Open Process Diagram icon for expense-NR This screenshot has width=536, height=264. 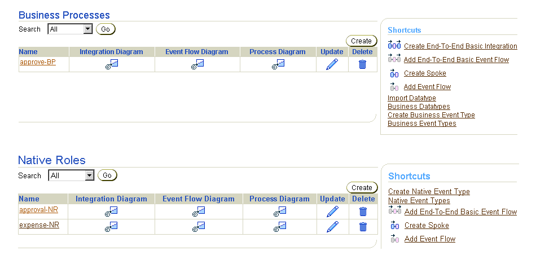[x=280, y=227]
